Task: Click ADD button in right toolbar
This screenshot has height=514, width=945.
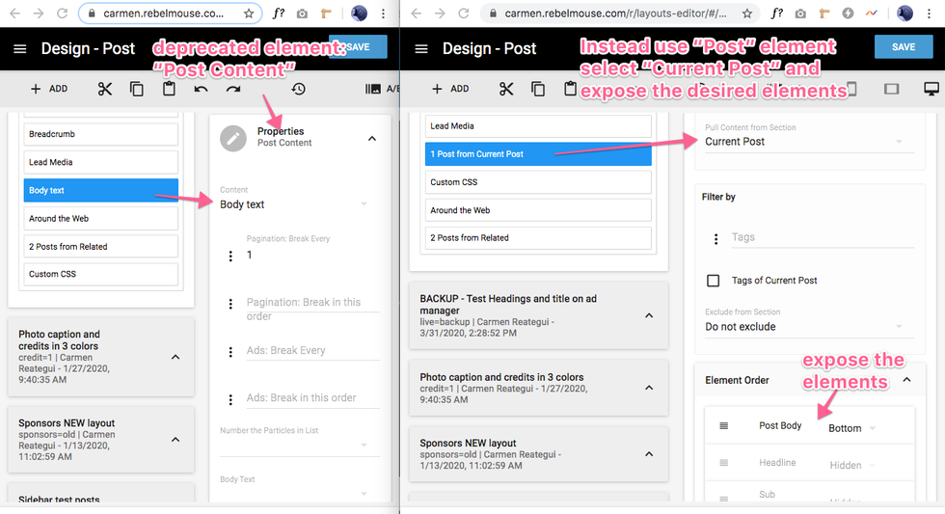Action: point(450,89)
